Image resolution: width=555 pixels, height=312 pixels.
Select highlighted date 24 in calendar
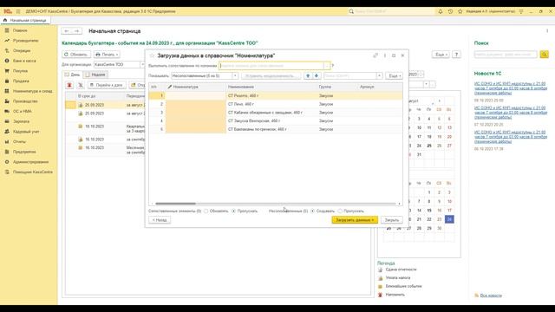[x=449, y=219]
